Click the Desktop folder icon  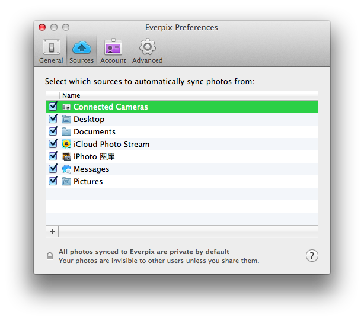66,119
